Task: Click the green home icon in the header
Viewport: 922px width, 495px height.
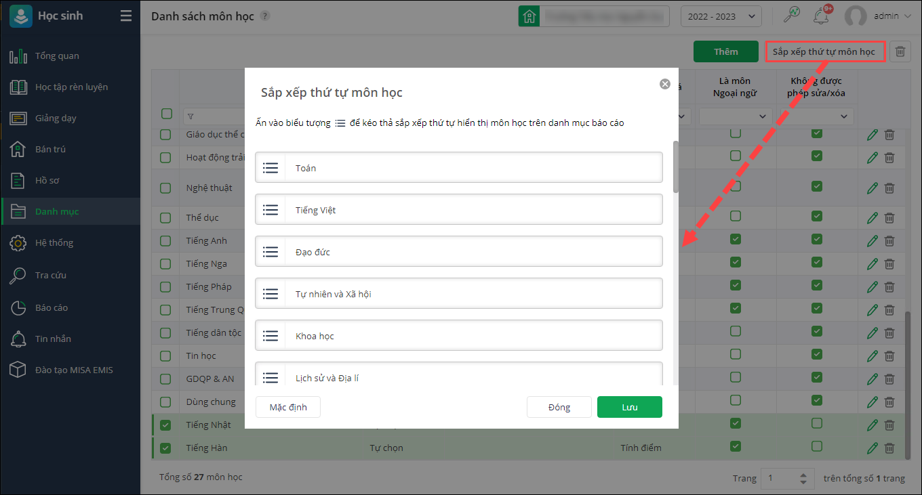Action: [x=529, y=16]
